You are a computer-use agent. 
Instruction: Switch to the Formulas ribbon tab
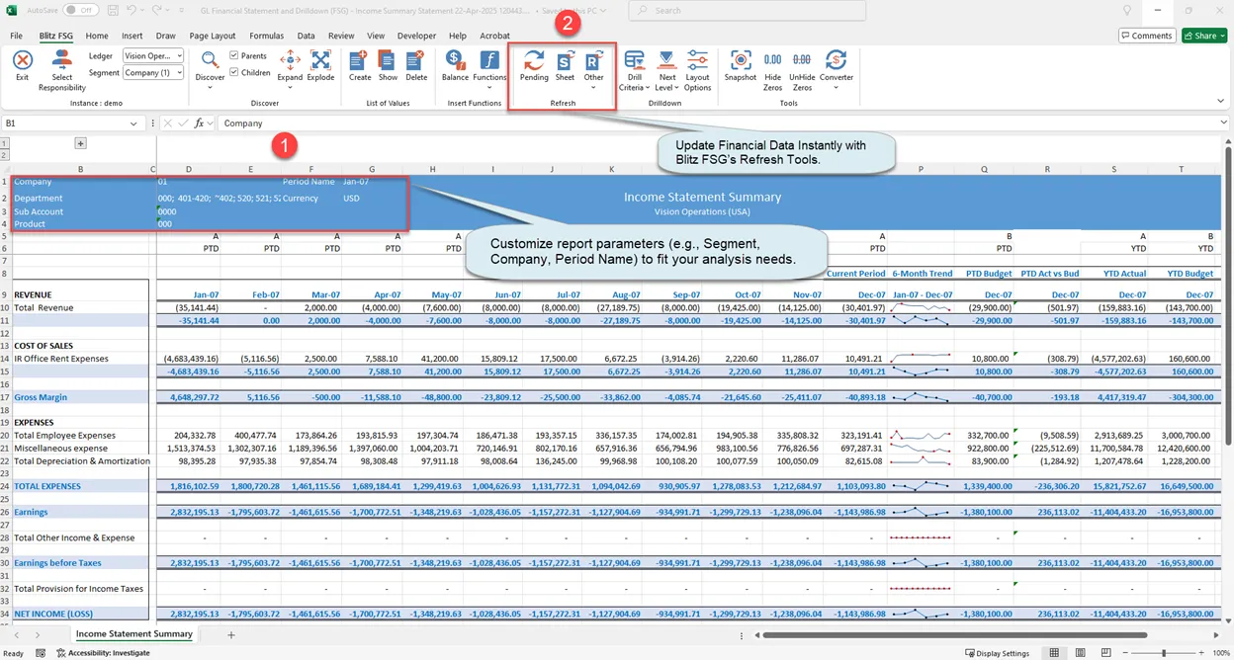[266, 36]
